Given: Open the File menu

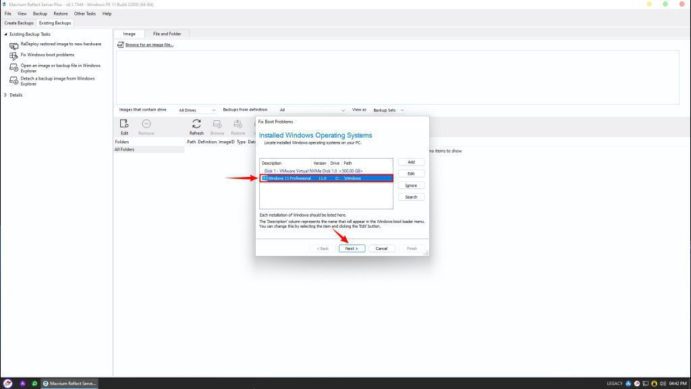Looking at the screenshot, I should (8, 14).
